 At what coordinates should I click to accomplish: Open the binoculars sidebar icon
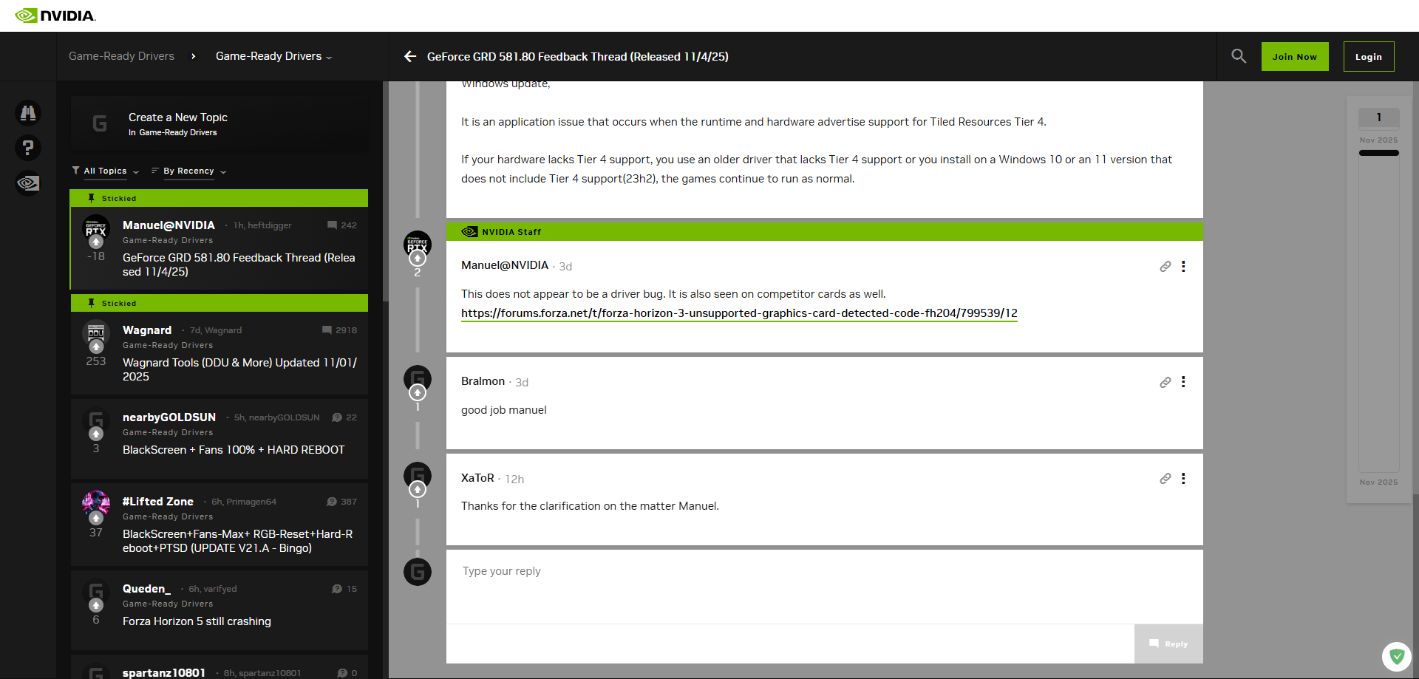[x=28, y=113]
